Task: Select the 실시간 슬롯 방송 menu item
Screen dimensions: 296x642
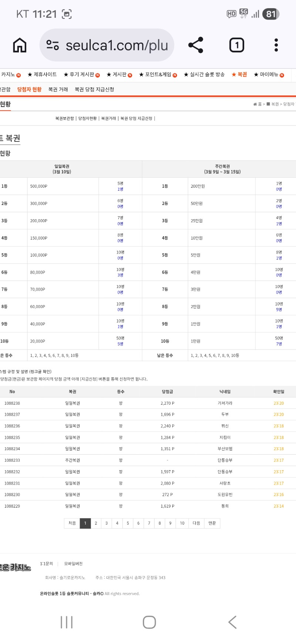Action: click(204, 74)
